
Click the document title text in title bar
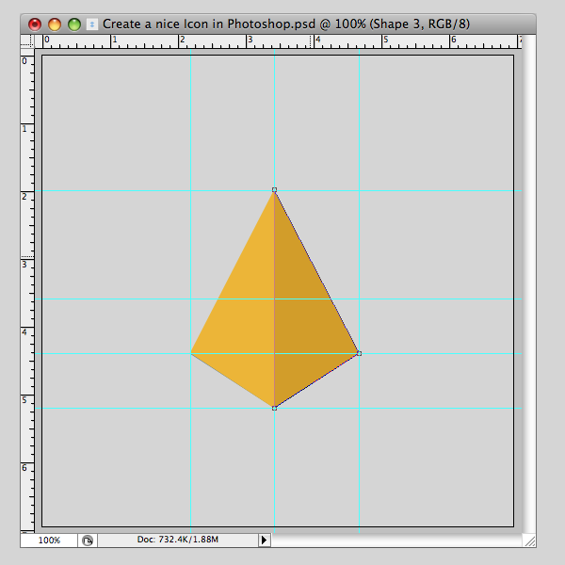point(286,24)
